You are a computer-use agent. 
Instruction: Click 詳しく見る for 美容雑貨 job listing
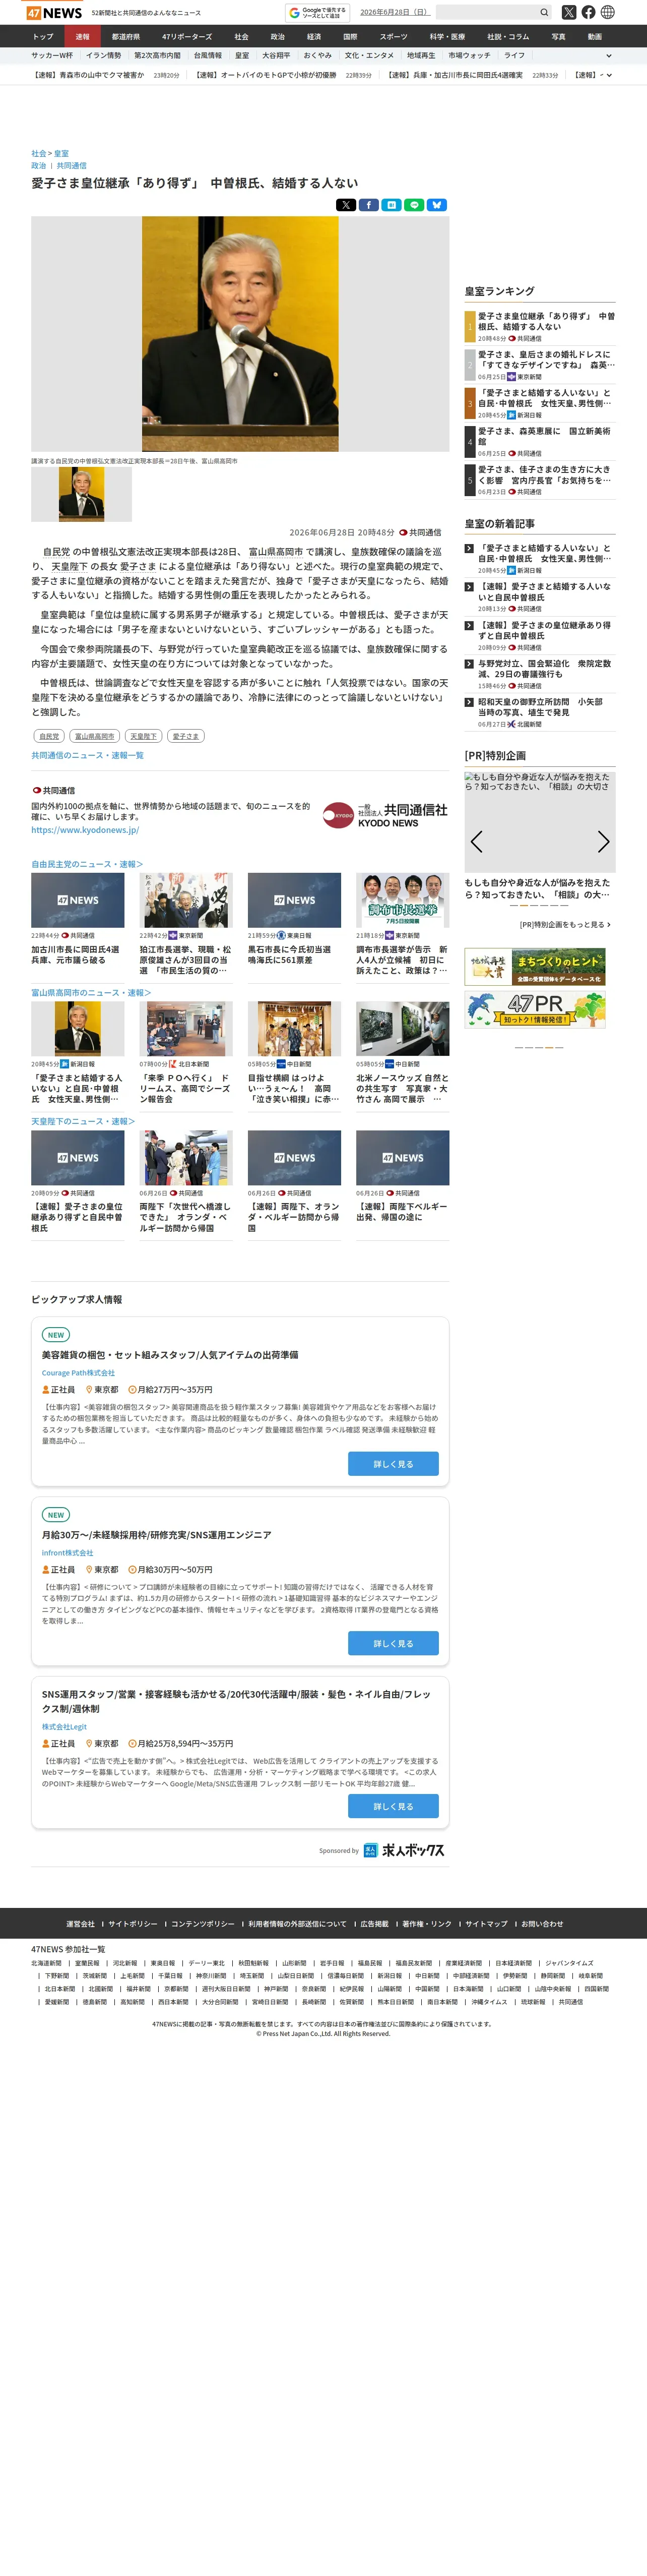click(x=393, y=1464)
